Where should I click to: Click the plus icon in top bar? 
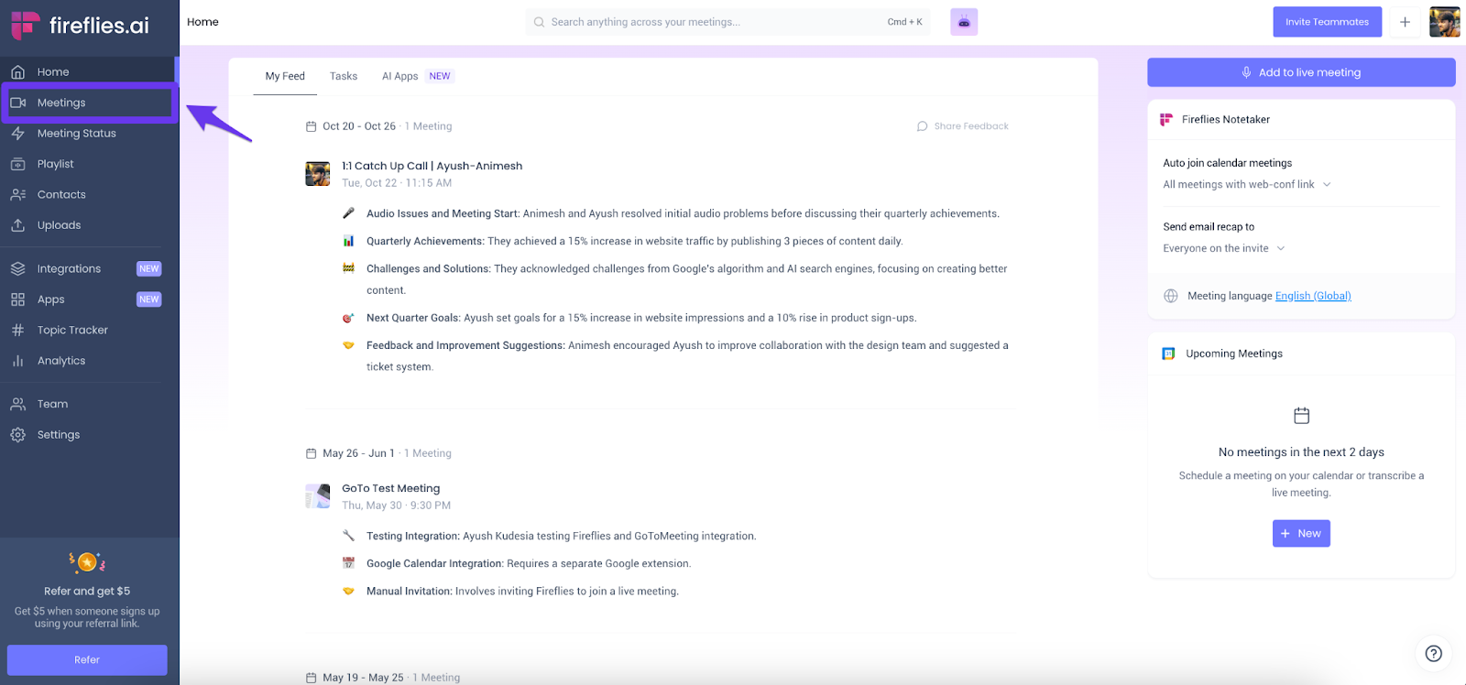pos(1405,22)
